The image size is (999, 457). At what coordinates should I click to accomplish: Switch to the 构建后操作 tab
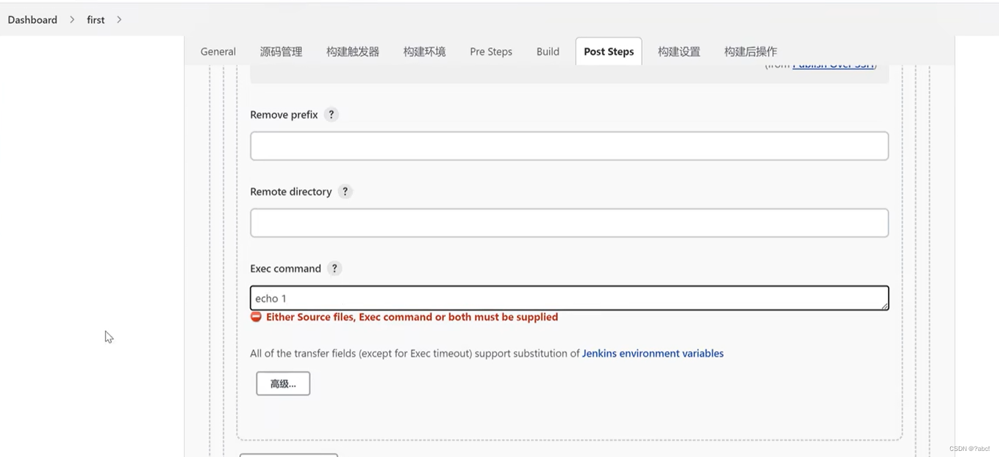click(751, 52)
